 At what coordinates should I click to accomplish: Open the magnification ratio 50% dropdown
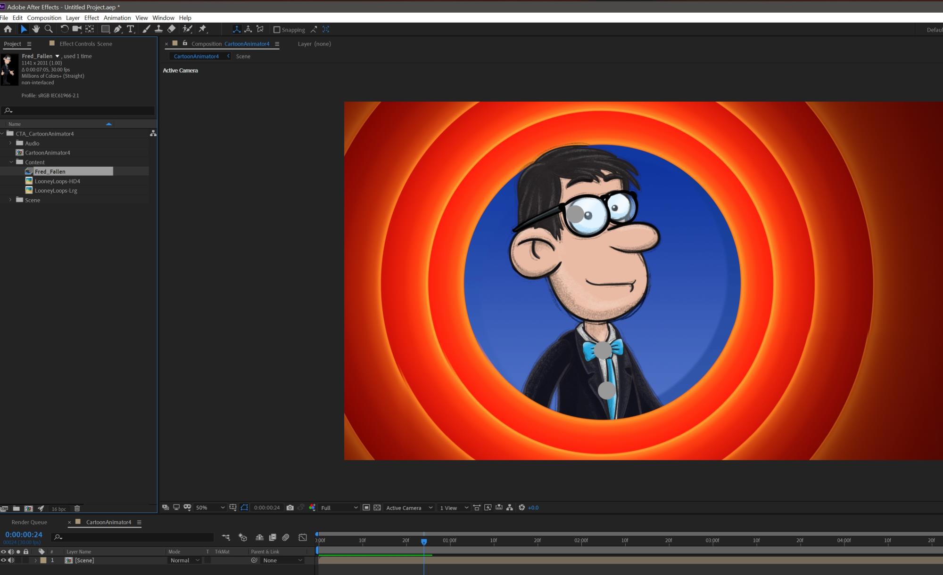tap(210, 508)
